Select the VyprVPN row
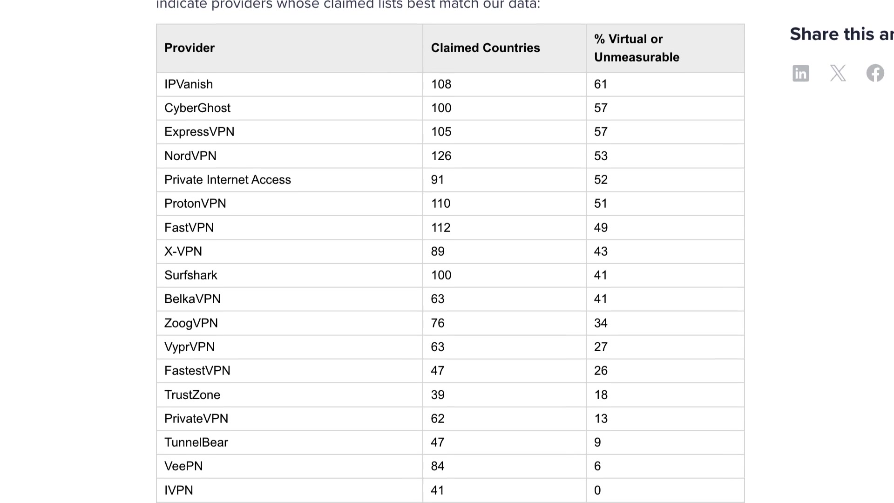Viewport: 894px width, 503px height. click(190, 347)
